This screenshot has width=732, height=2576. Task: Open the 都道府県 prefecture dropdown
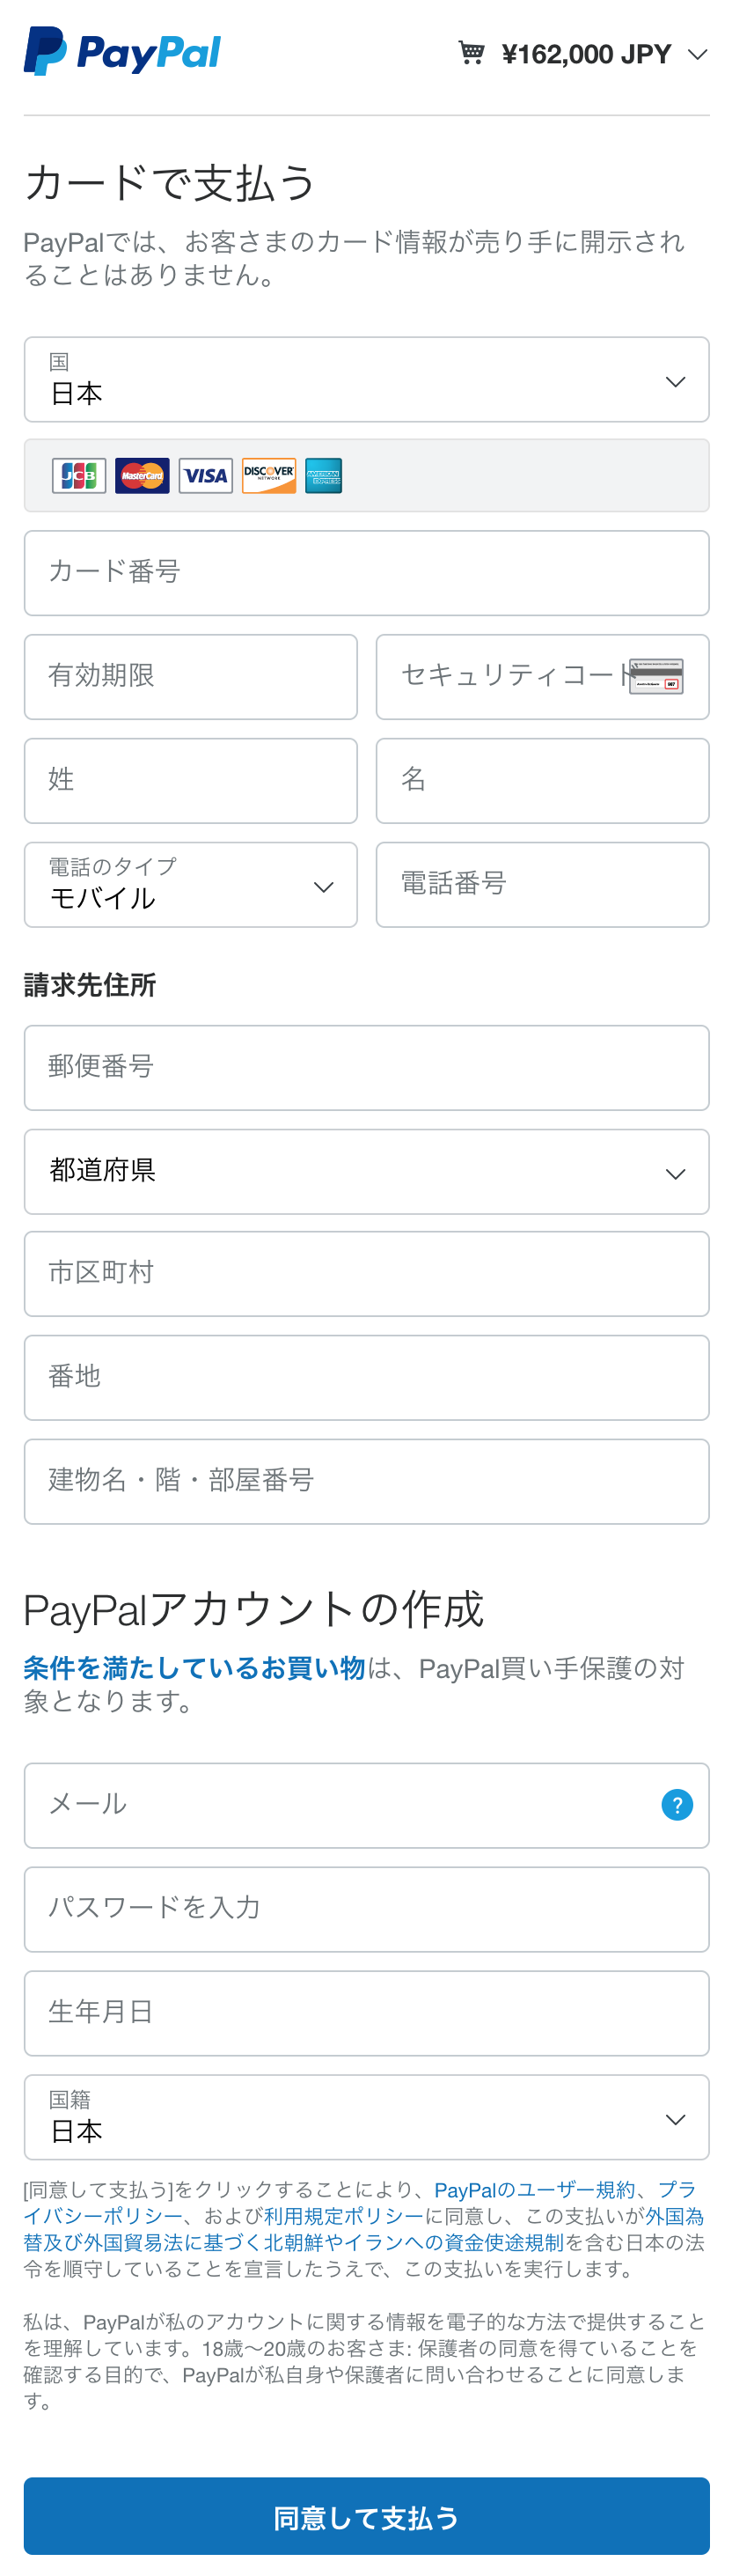367,1172
